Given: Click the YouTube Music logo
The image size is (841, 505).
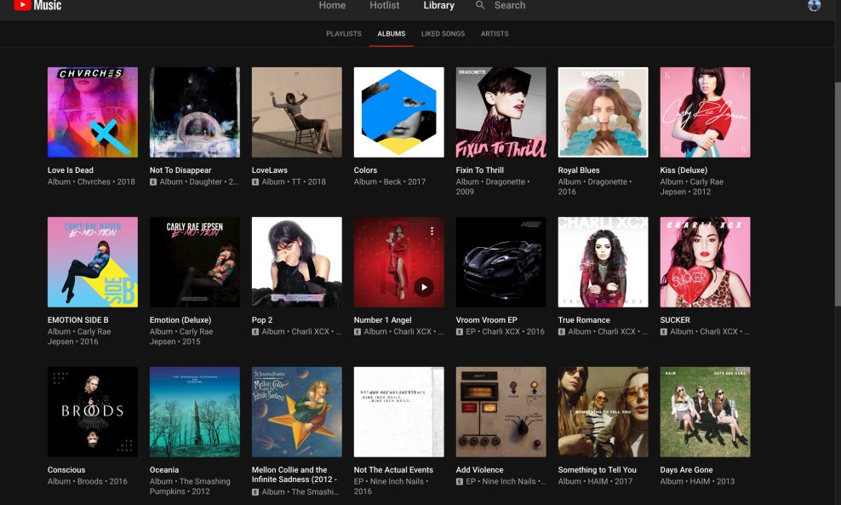Looking at the screenshot, I should (x=37, y=5).
